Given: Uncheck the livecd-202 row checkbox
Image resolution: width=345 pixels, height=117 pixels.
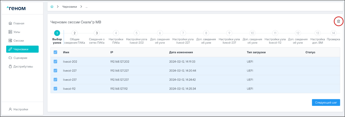Looking at the screenshot, I should [x=55, y=62].
